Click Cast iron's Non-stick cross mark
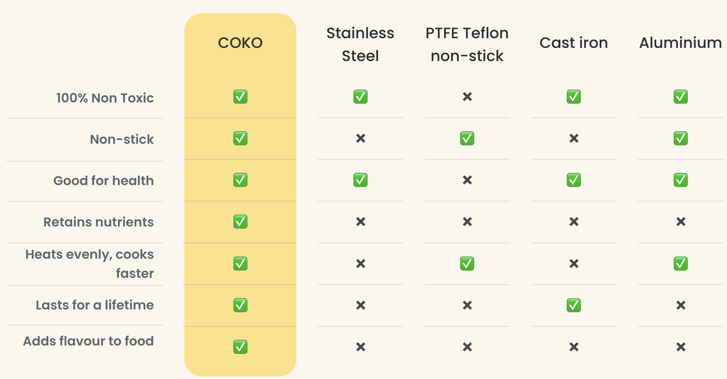The width and height of the screenshot is (727, 379). coord(574,138)
